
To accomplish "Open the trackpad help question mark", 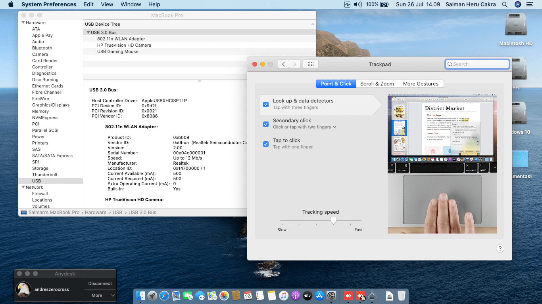I will [500, 249].
